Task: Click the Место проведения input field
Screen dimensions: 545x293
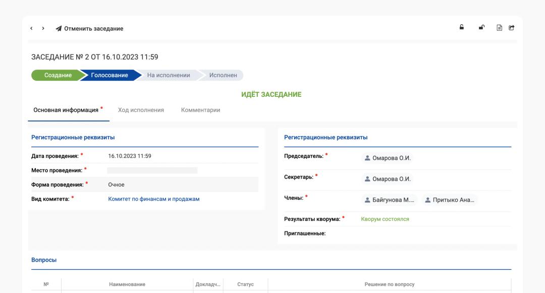Action: point(152,170)
